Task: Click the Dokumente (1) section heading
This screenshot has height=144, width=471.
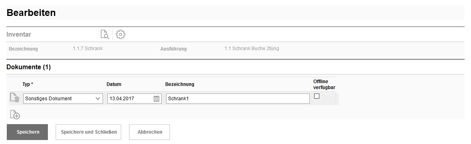Action: point(28,67)
